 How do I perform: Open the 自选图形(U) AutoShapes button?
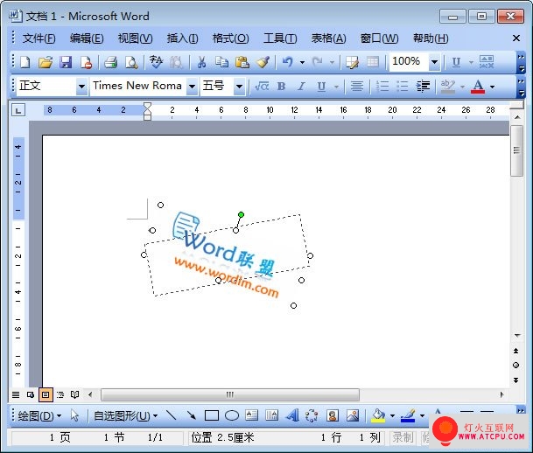click(x=125, y=415)
